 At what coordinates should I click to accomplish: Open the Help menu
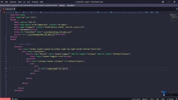point(41,2)
